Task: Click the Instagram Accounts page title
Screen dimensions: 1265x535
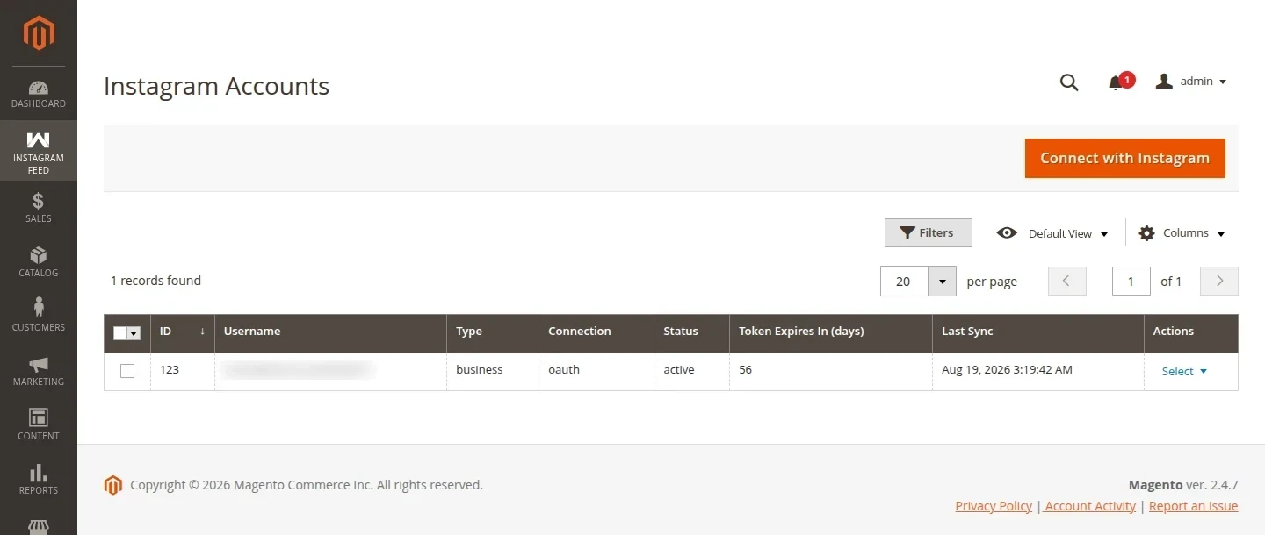Action: 216,86
